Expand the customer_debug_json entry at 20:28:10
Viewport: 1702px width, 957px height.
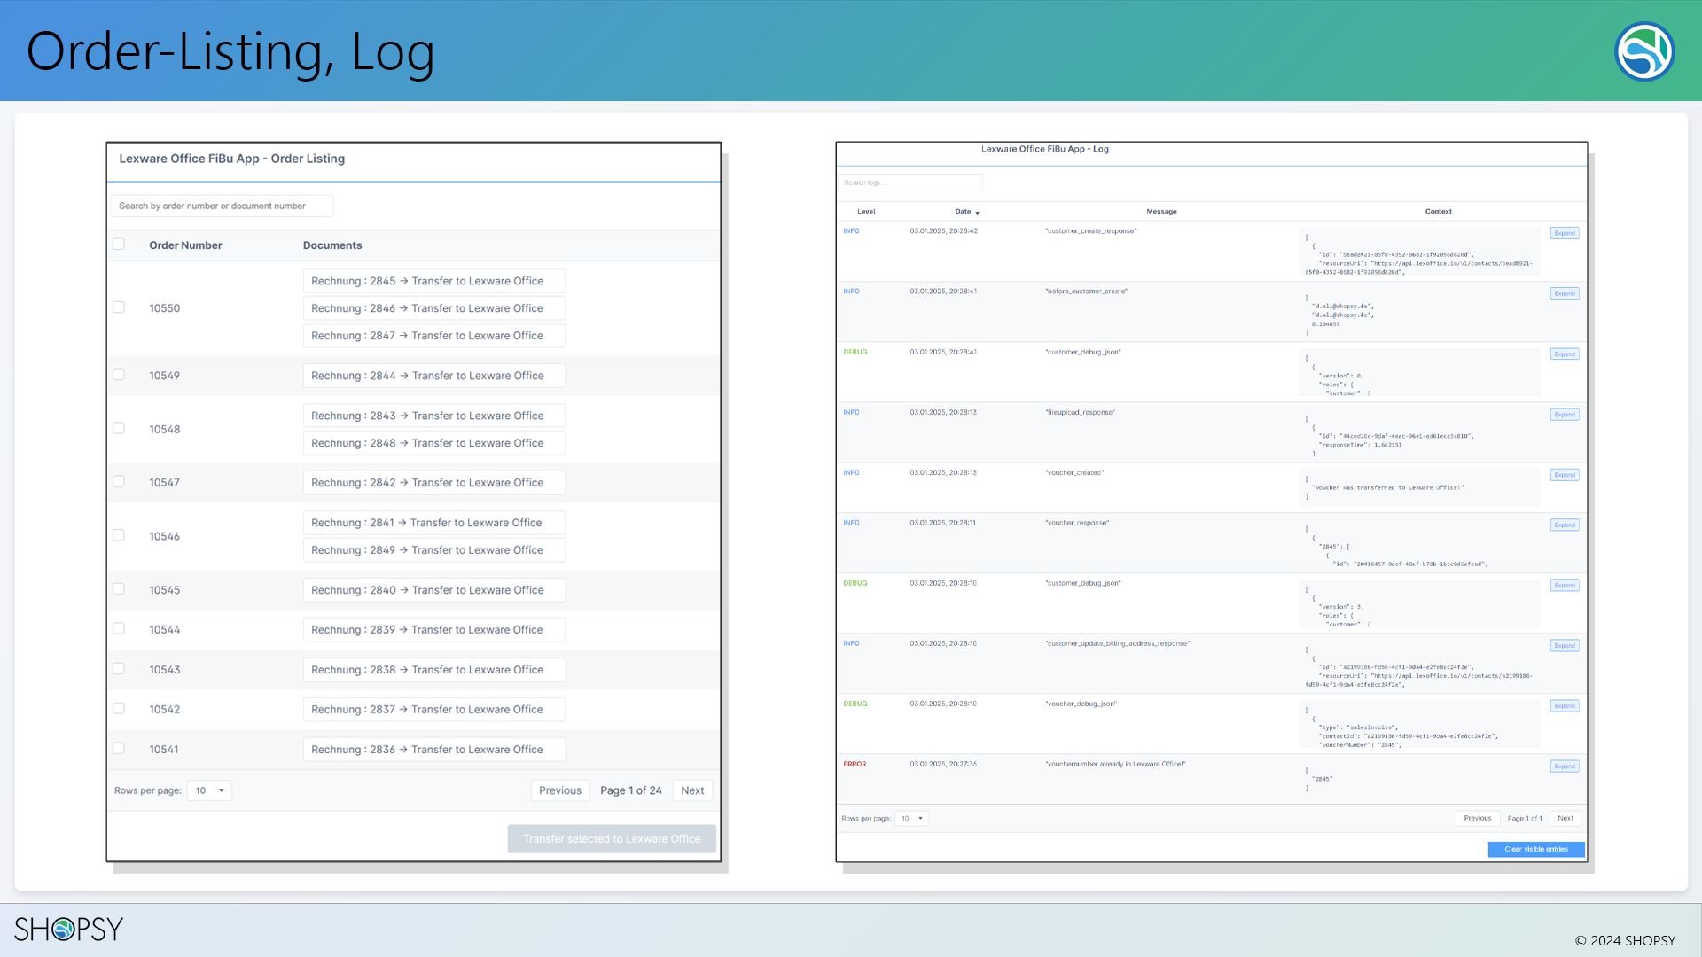[x=1565, y=586]
